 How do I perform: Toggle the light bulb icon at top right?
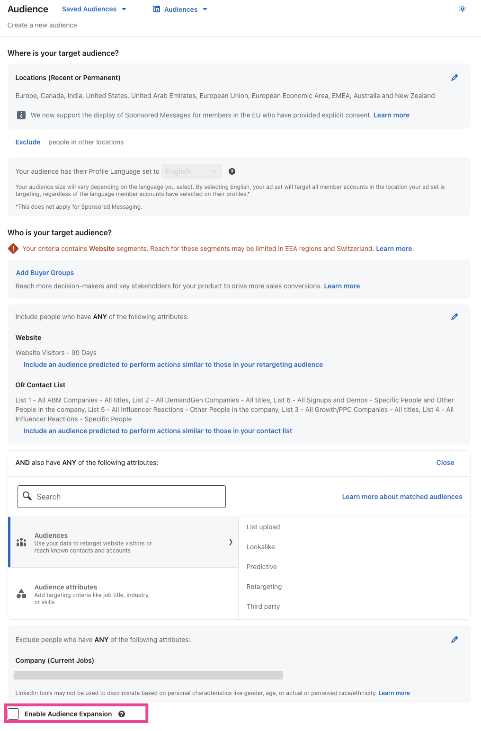click(462, 9)
